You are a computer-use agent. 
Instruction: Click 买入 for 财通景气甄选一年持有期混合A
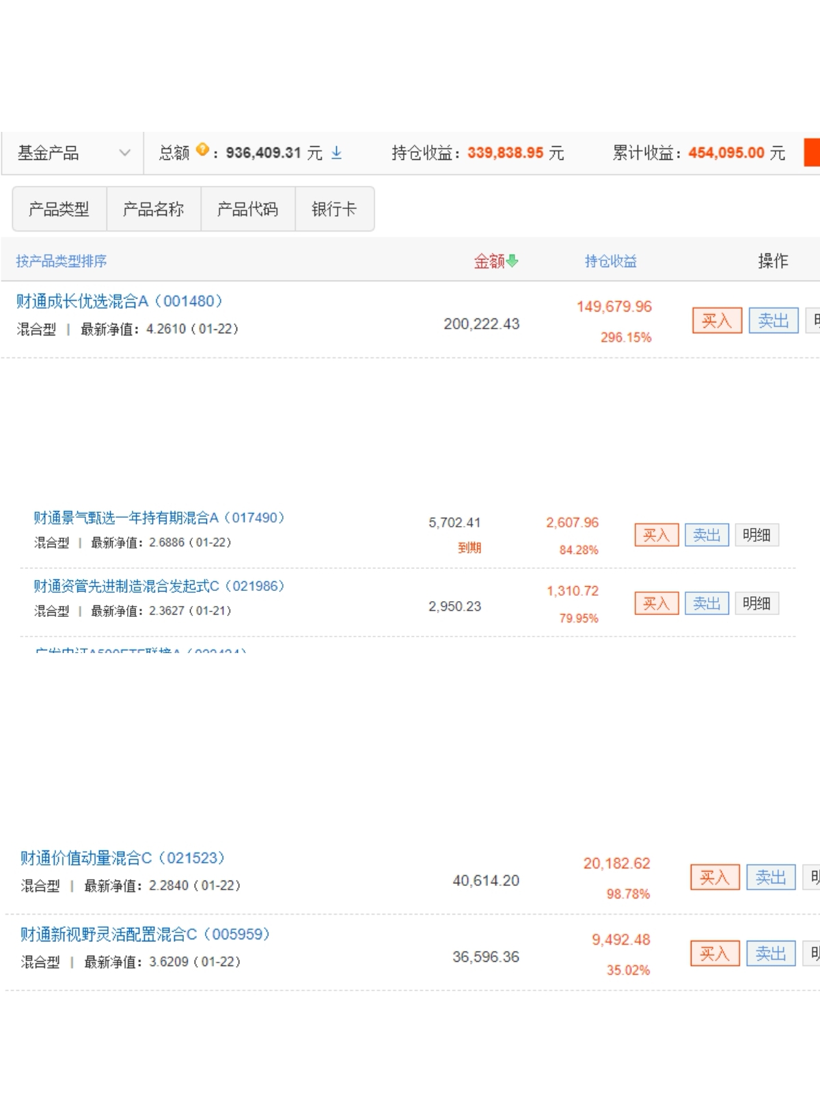(x=657, y=535)
